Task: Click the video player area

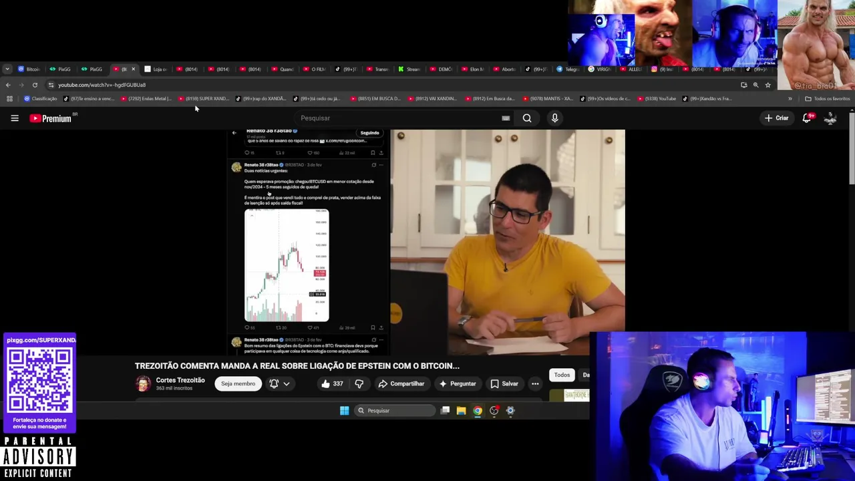Action: pos(426,243)
